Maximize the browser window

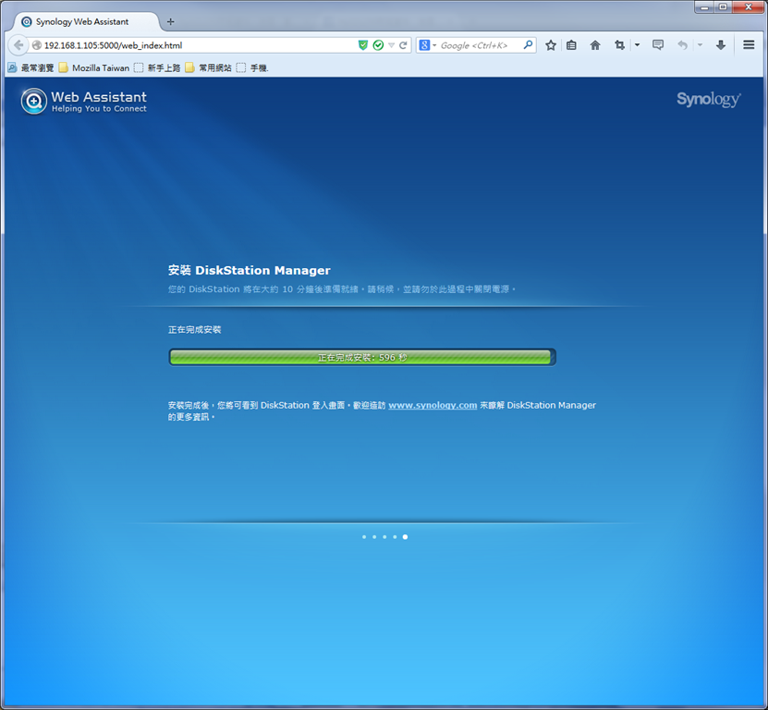pos(723,6)
